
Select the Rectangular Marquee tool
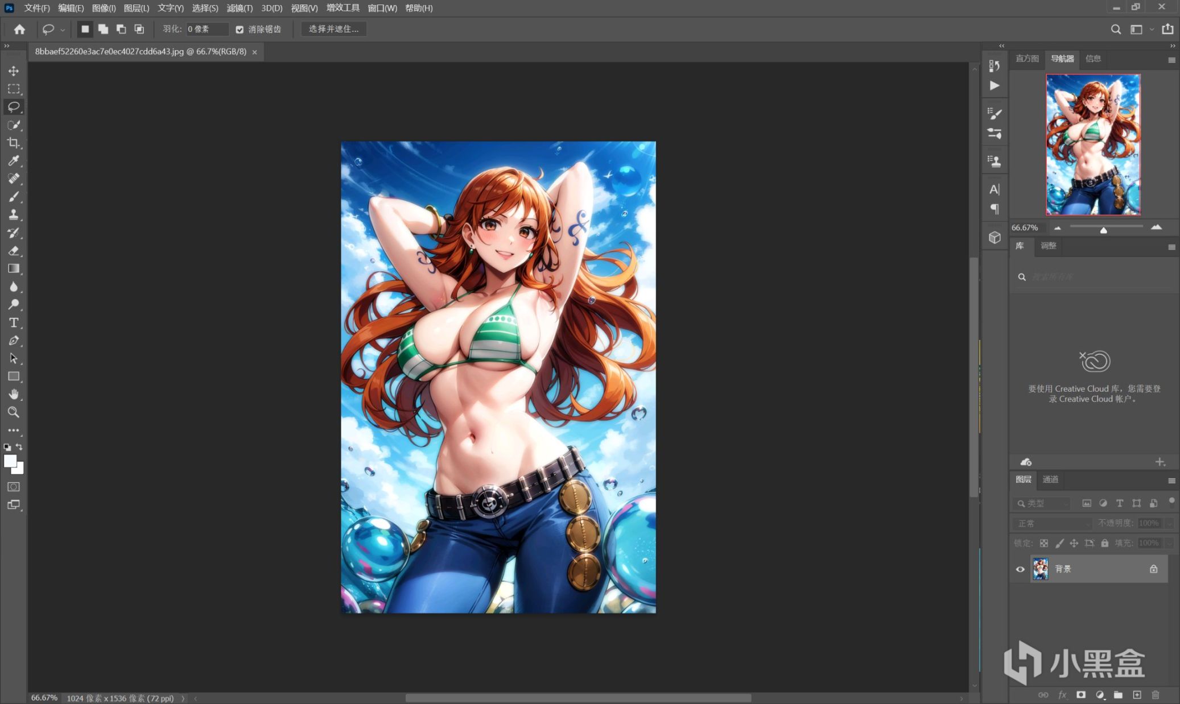[x=14, y=89]
